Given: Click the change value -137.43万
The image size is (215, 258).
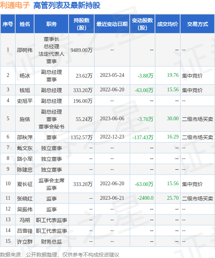Looking at the screenshot, I should click(x=143, y=137).
